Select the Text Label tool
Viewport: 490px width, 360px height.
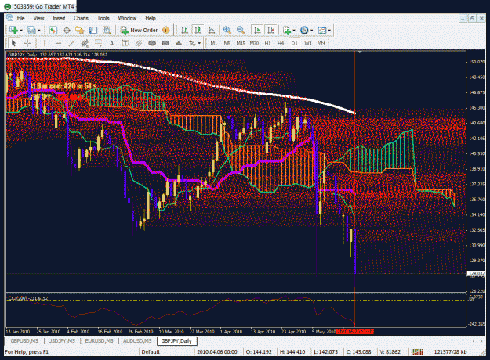coord(125,43)
